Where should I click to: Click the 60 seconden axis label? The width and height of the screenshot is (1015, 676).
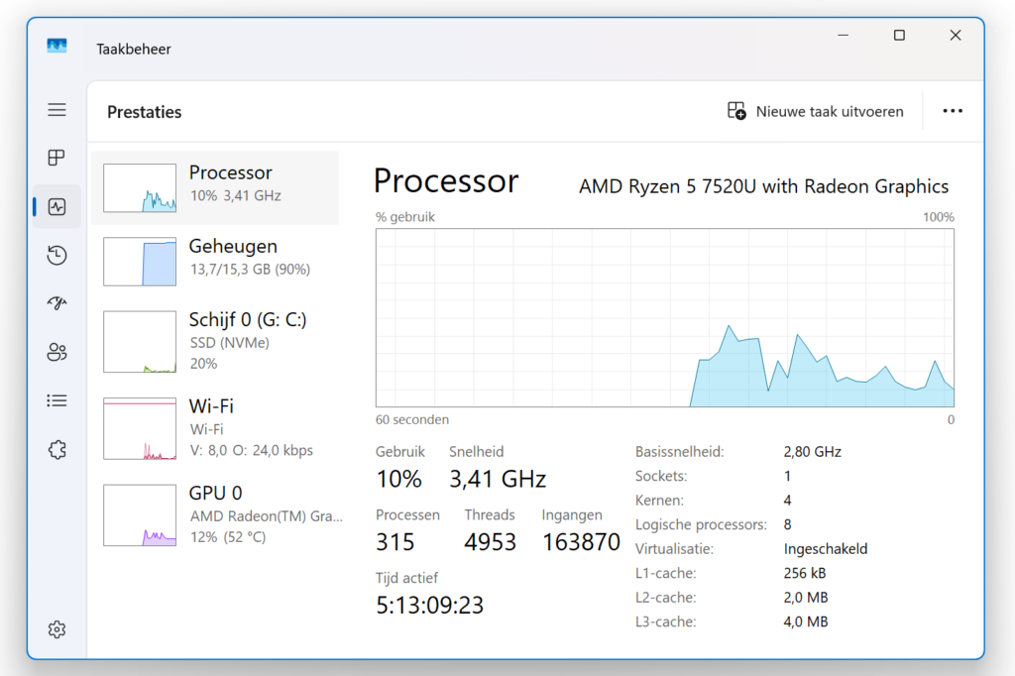412,419
